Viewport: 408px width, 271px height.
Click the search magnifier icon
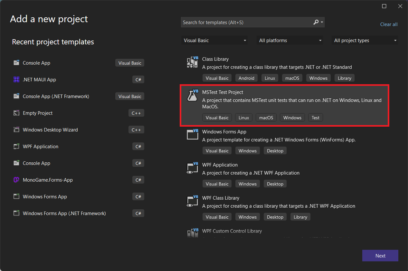[316, 22]
